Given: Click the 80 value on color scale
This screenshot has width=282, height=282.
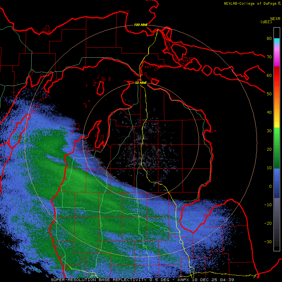Looking at the screenshot, I should tap(269, 39).
